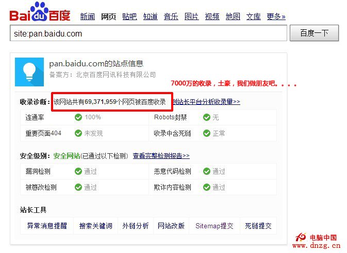Click green checkmark for 重要页面404 未发现

pyautogui.click(x=78, y=133)
